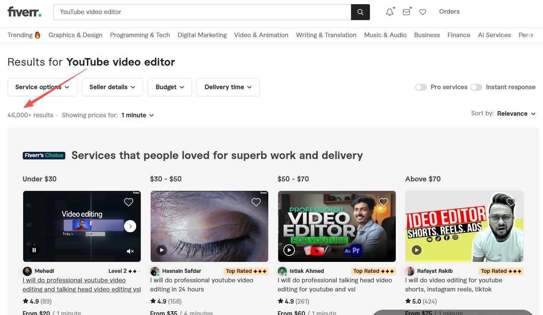Viewport: 543px width, 315px height.
Task: Open Hasnain Safdar's eye close-up gig thumbnail
Action: [x=209, y=226]
